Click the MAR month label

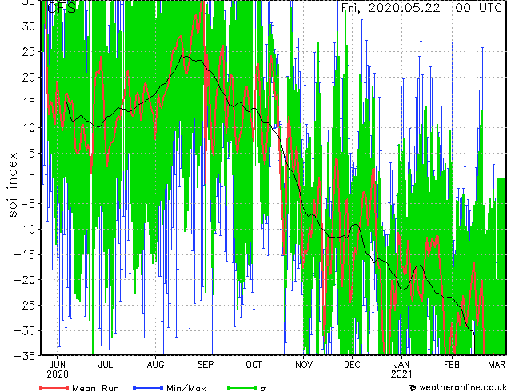(x=497, y=365)
